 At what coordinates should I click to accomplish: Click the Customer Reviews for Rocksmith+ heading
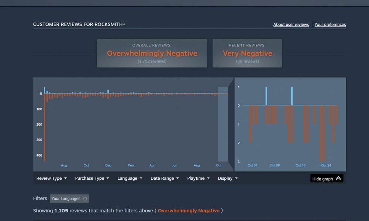click(x=79, y=24)
